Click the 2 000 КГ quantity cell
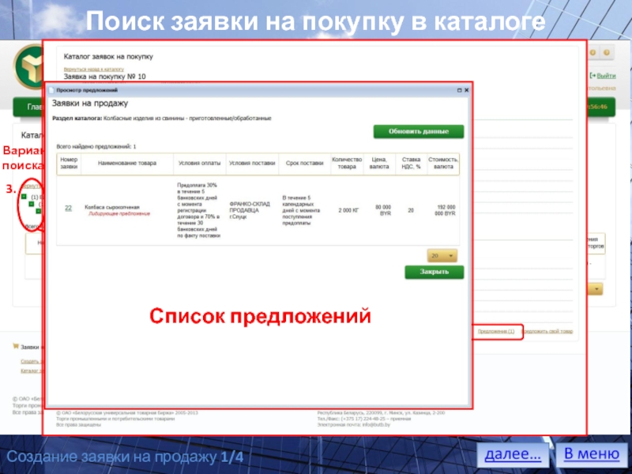 tap(348, 210)
